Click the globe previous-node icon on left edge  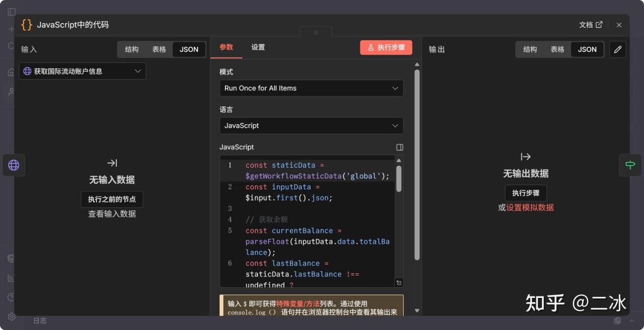click(x=14, y=165)
